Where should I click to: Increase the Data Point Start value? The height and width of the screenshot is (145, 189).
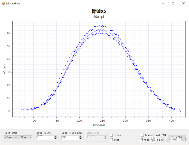[x=55, y=136]
